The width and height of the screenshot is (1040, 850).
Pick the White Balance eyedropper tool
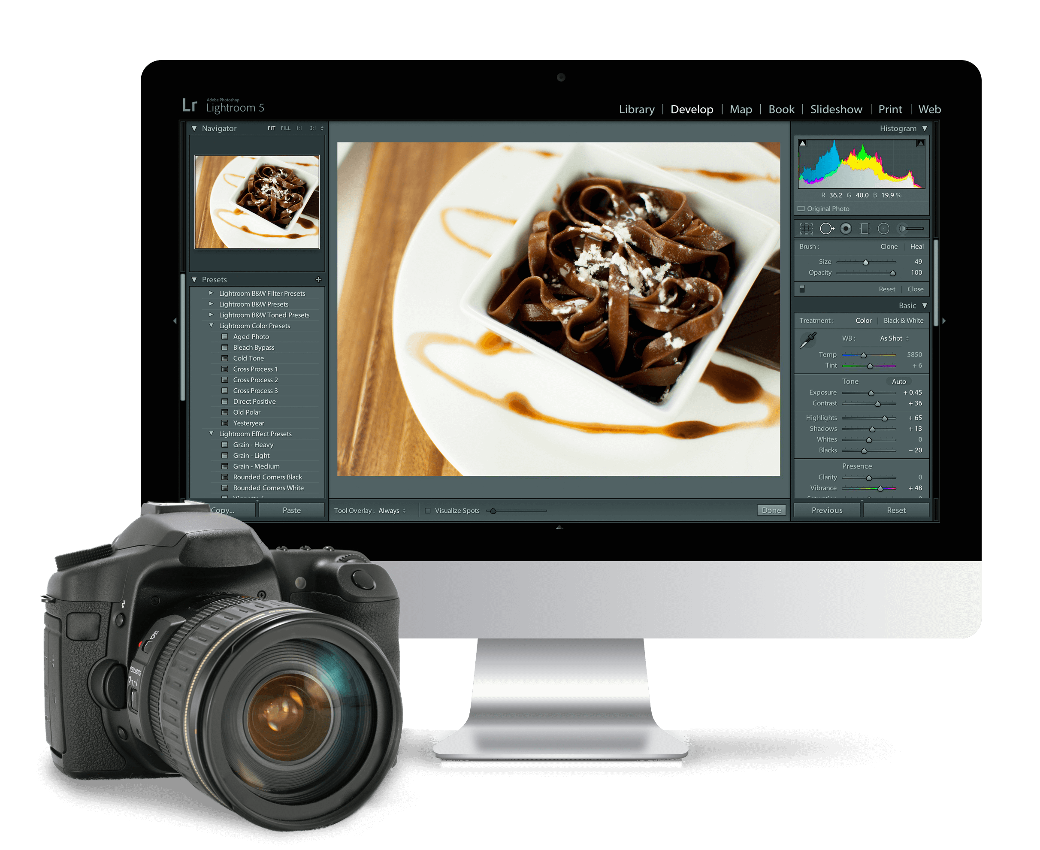coord(808,340)
